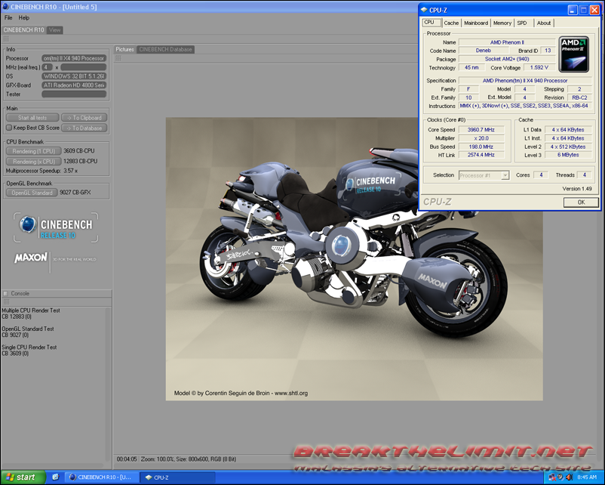605x485 pixels.
Task: Click the To Database button
Action: (84, 128)
